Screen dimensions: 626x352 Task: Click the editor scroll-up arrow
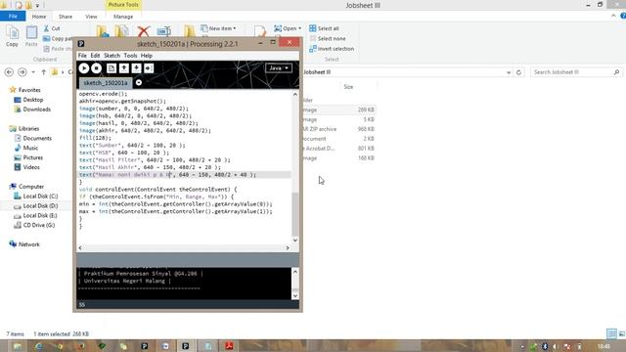click(295, 95)
